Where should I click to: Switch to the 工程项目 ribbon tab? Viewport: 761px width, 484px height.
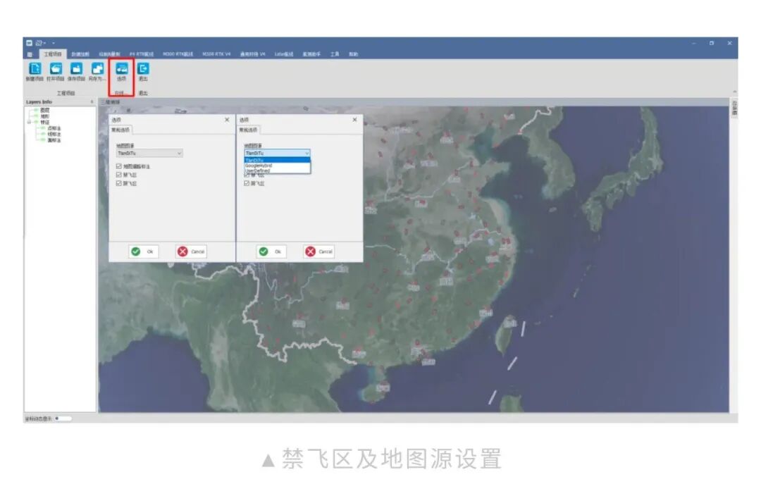click(53, 54)
